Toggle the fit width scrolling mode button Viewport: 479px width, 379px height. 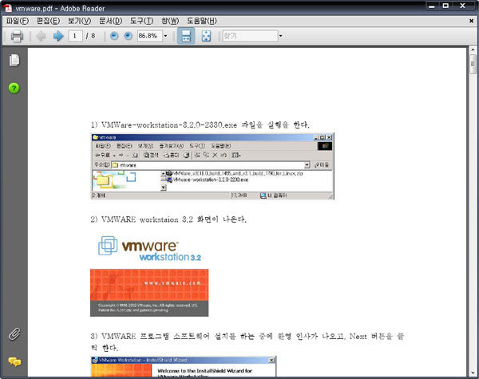pos(186,36)
